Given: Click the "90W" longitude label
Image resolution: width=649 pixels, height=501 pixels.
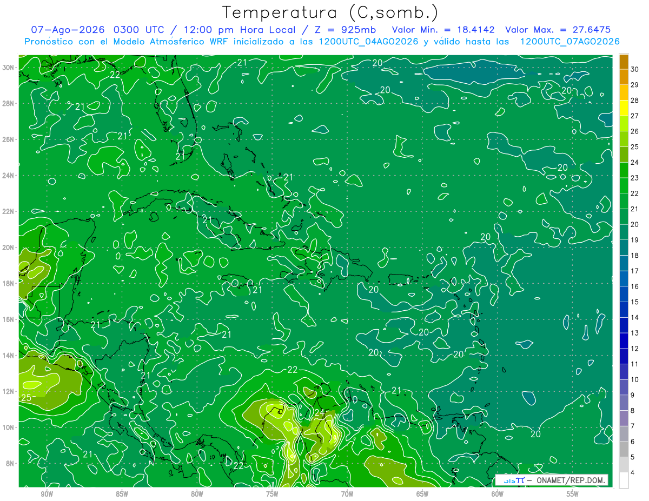Looking at the screenshot, I should point(47,495).
